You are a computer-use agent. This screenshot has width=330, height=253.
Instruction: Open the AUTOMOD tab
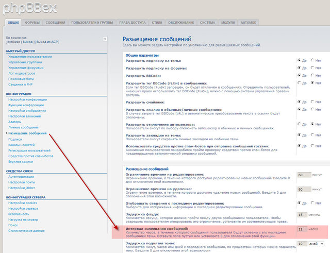(x=249, y=23)
